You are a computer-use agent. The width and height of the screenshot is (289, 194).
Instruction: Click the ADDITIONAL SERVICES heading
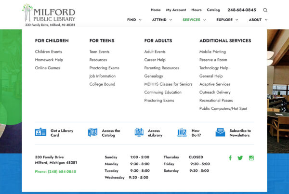(x=225, y=40)
